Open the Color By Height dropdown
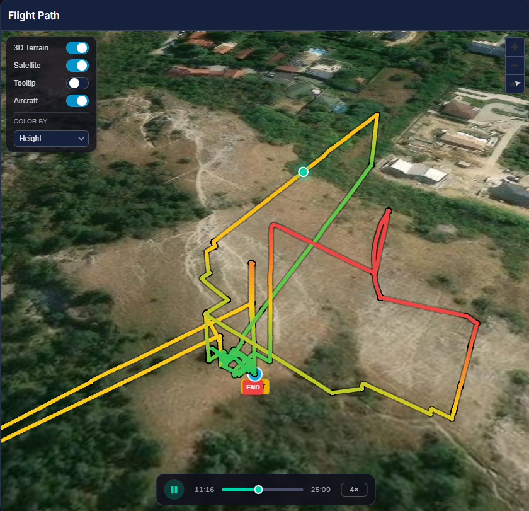This screenshot has height=511, width=529. tap(50, 138)
